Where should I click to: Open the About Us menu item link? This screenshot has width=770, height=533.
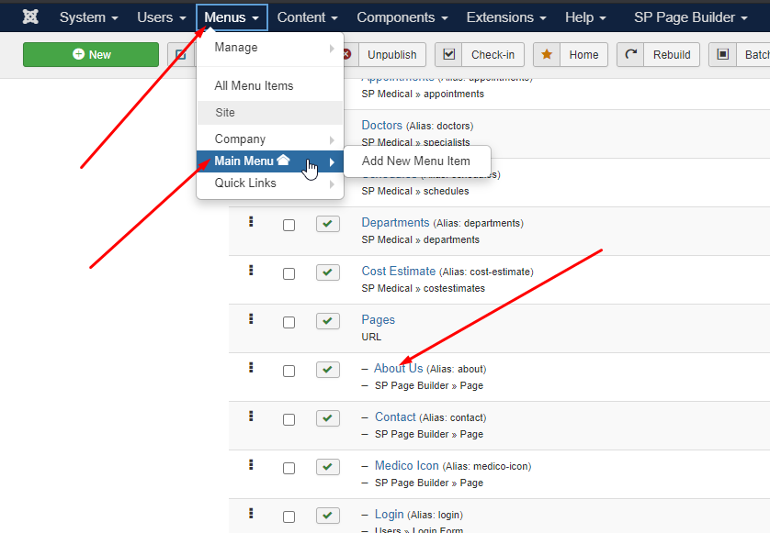point(398,368)
